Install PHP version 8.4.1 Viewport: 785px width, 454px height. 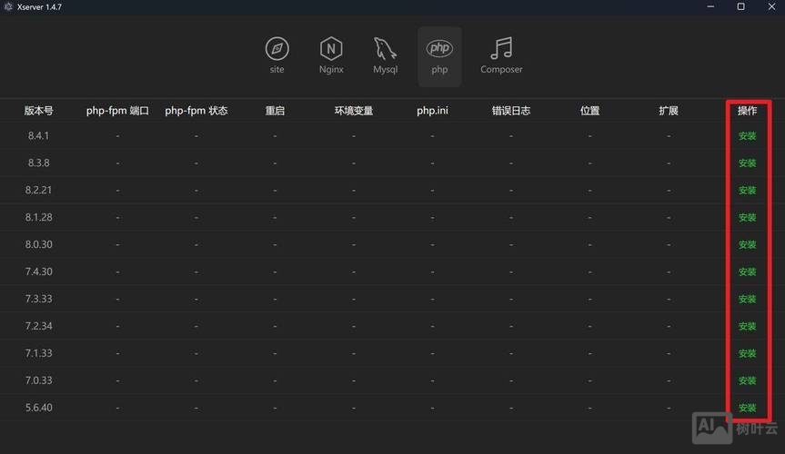pyautogui.click(x=747, y=136)
